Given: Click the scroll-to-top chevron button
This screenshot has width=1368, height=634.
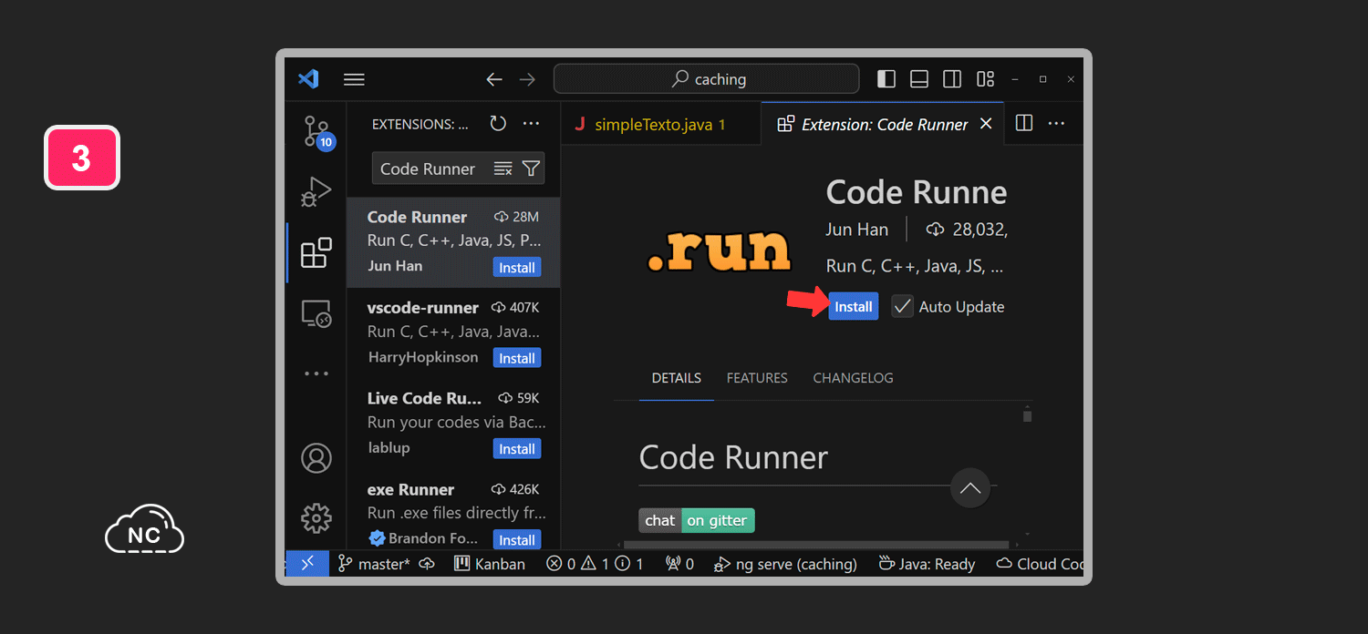Looking at the screenshot, I should pos(970,488).
